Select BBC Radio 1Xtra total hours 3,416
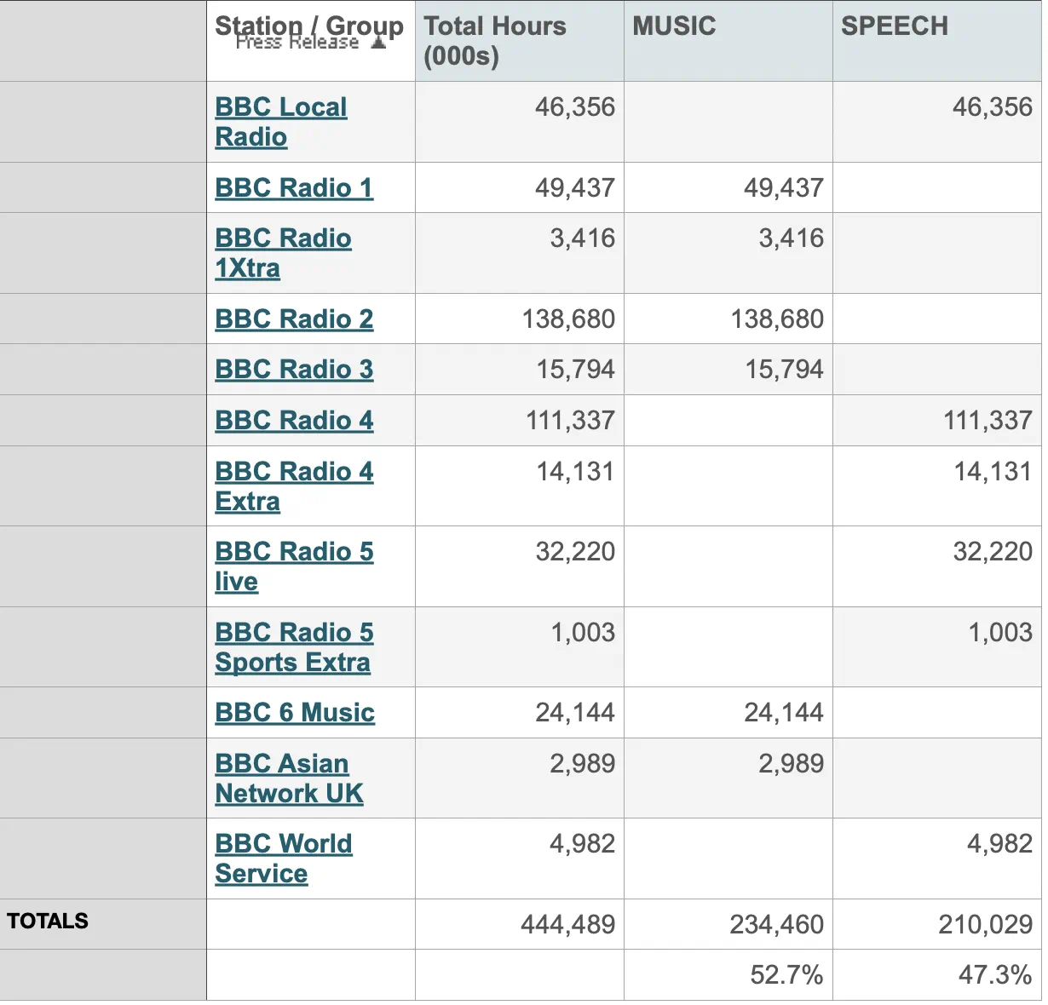 point(583,238)
